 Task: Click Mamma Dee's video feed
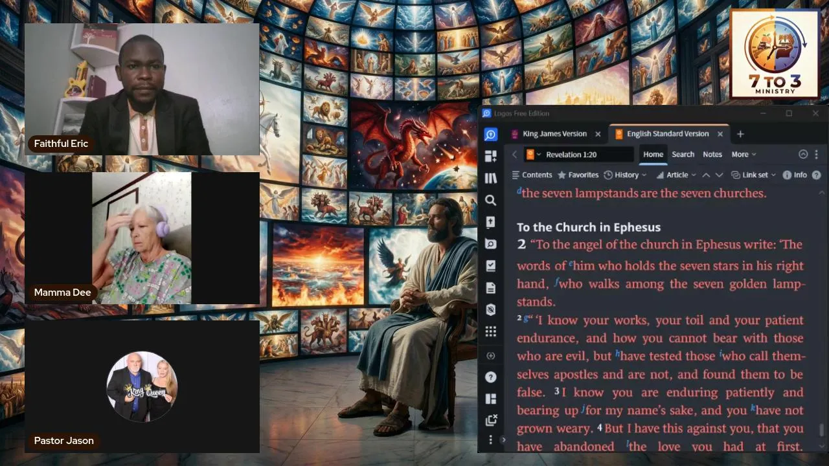[142, 238]
